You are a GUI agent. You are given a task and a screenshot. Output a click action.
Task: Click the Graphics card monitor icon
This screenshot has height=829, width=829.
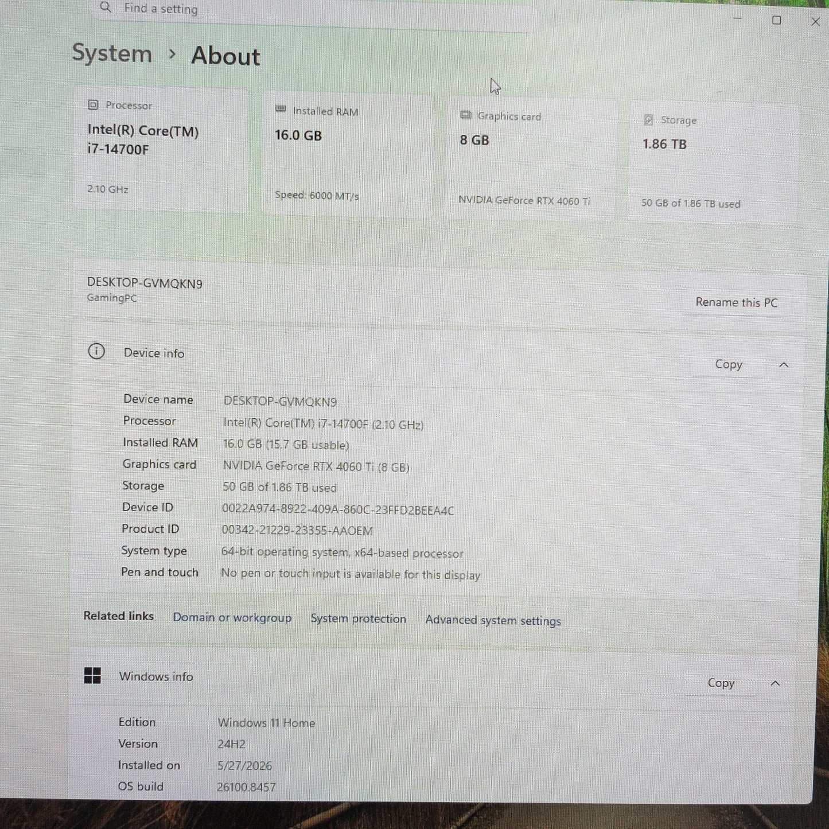coord(465,115)
